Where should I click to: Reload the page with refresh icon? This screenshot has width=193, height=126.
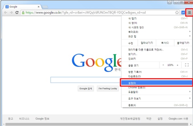click(17, 13)
